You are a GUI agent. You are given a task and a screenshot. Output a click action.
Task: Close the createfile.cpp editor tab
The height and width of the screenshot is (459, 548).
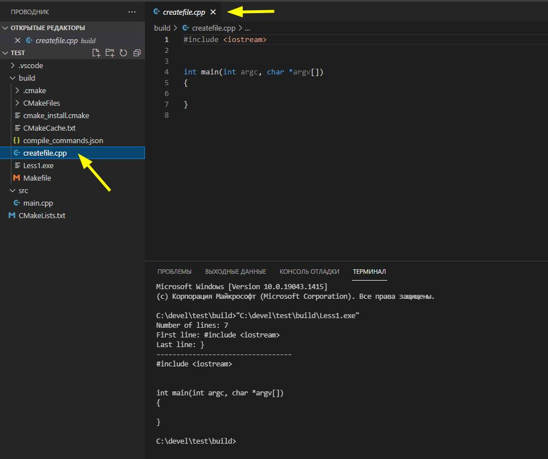coord(213,12)
